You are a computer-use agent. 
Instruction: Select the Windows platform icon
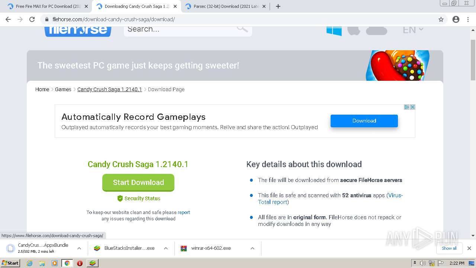334,31
